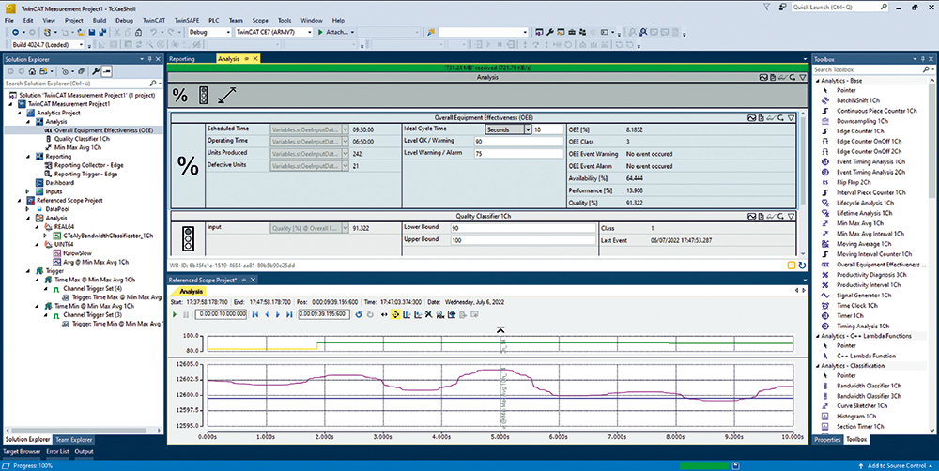
Task: Collapse OEE module with triangle icon
Action: 791,118
